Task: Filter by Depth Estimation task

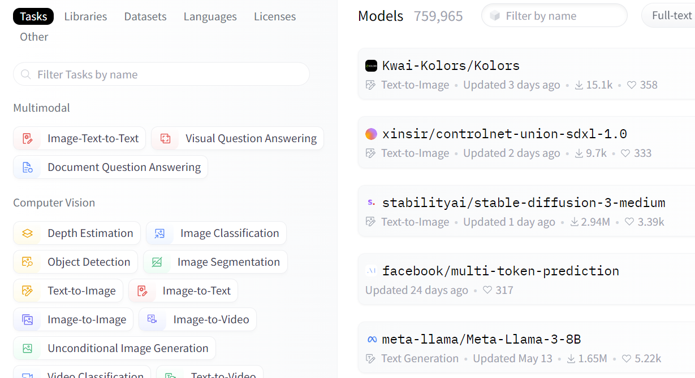Action: click(77, 233)
